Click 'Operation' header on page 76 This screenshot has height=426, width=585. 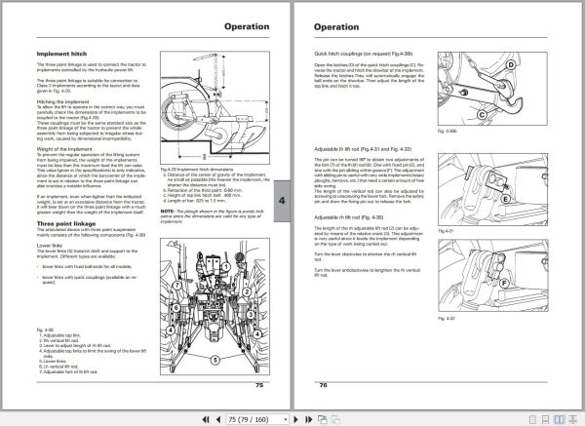(x=336, y=27)
